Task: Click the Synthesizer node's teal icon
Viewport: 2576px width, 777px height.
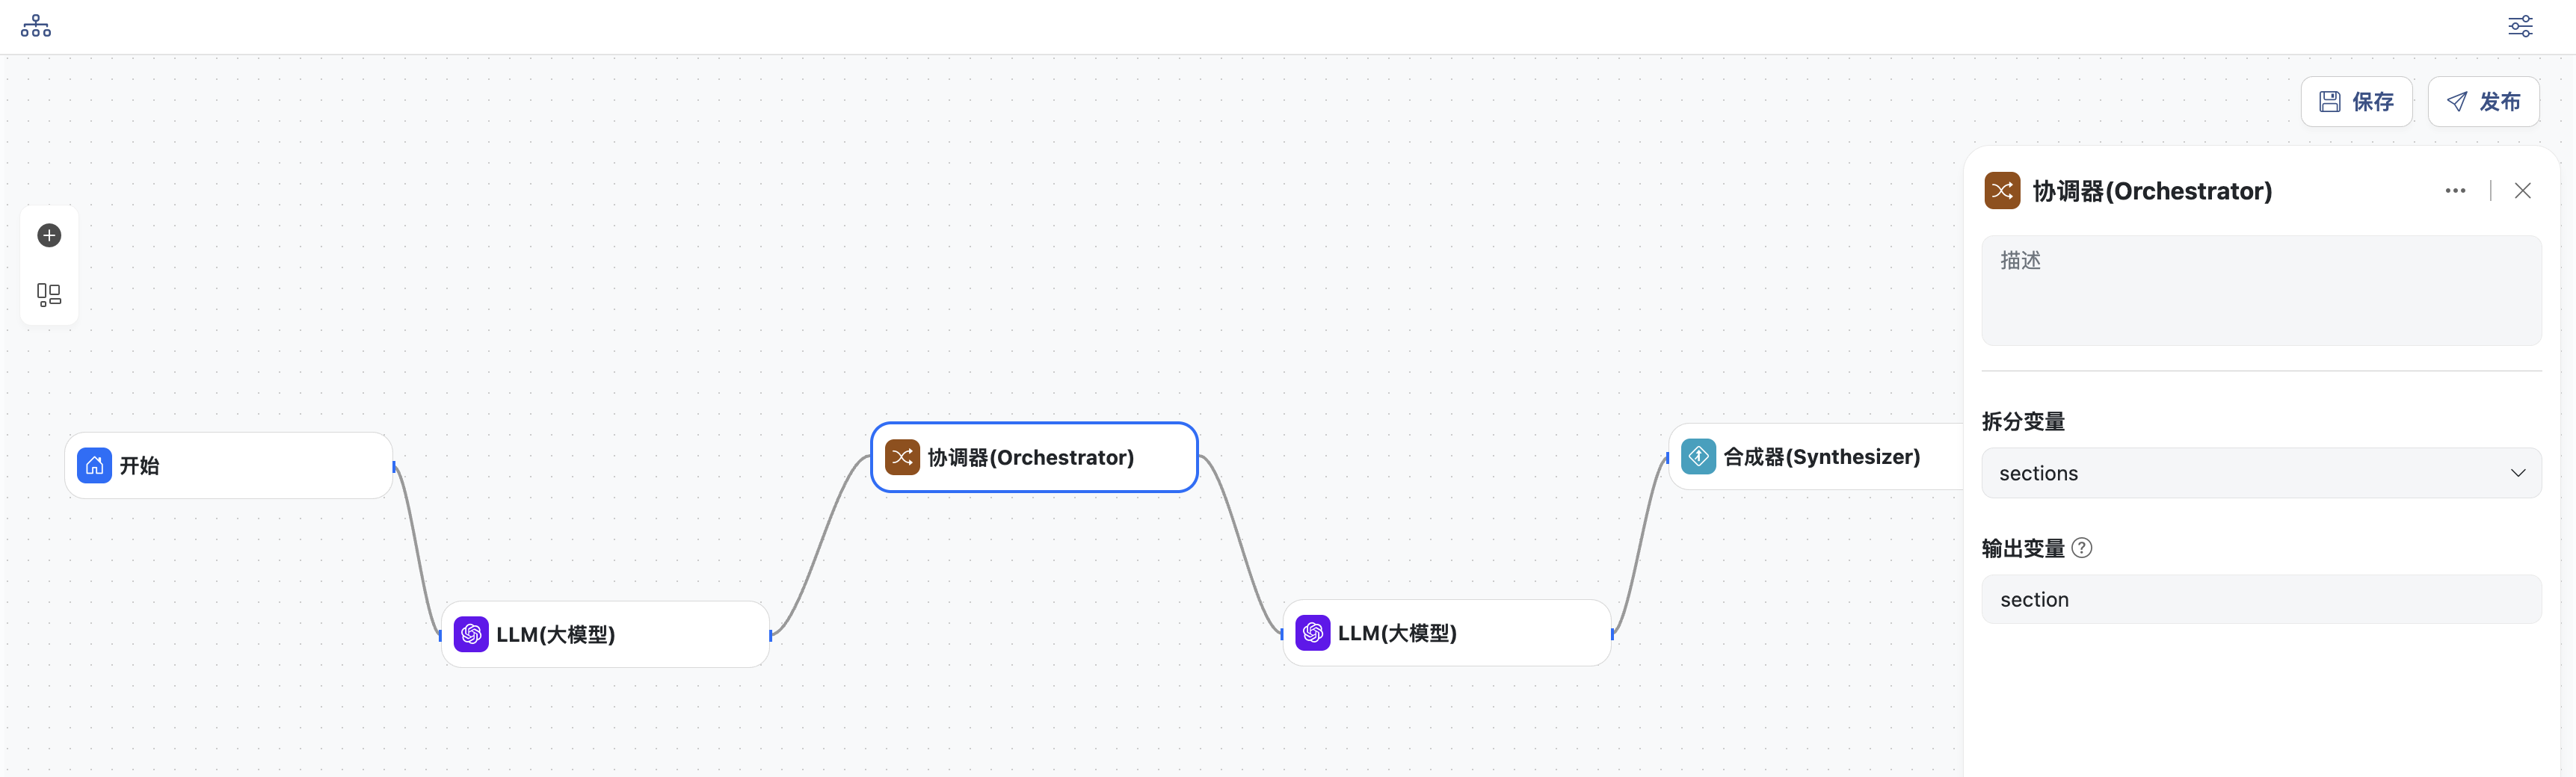Action: point(1698,456)
